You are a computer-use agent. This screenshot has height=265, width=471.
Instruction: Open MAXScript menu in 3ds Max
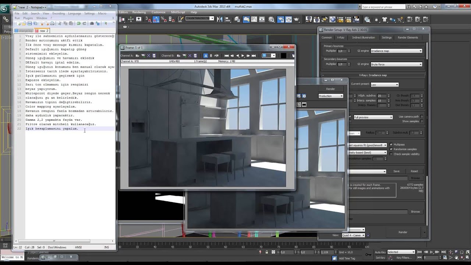(178, 12)
